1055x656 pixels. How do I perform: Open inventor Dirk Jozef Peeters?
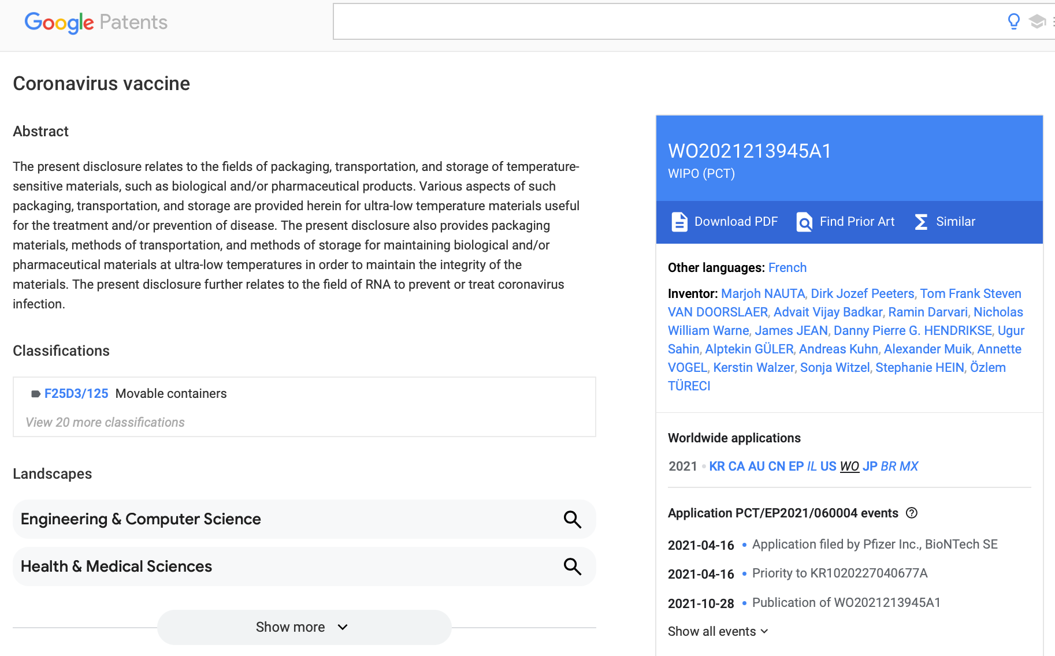coord(863,293)
